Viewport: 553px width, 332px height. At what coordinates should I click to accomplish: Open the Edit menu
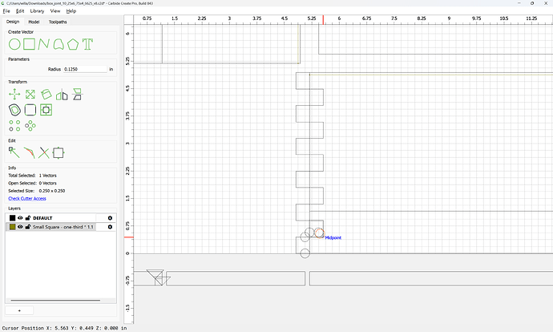pos(20,11)
